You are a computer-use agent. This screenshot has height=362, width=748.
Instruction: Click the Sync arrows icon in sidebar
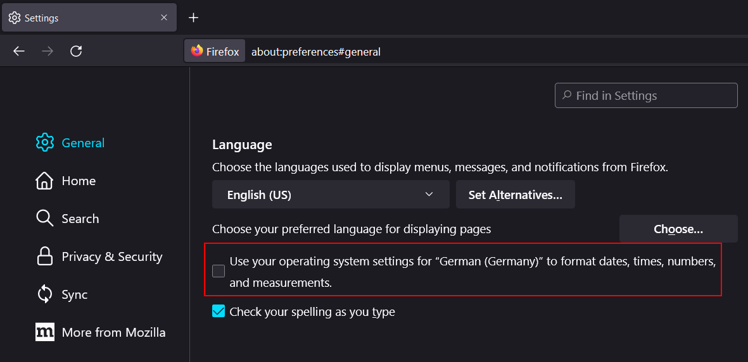[45, 294]
